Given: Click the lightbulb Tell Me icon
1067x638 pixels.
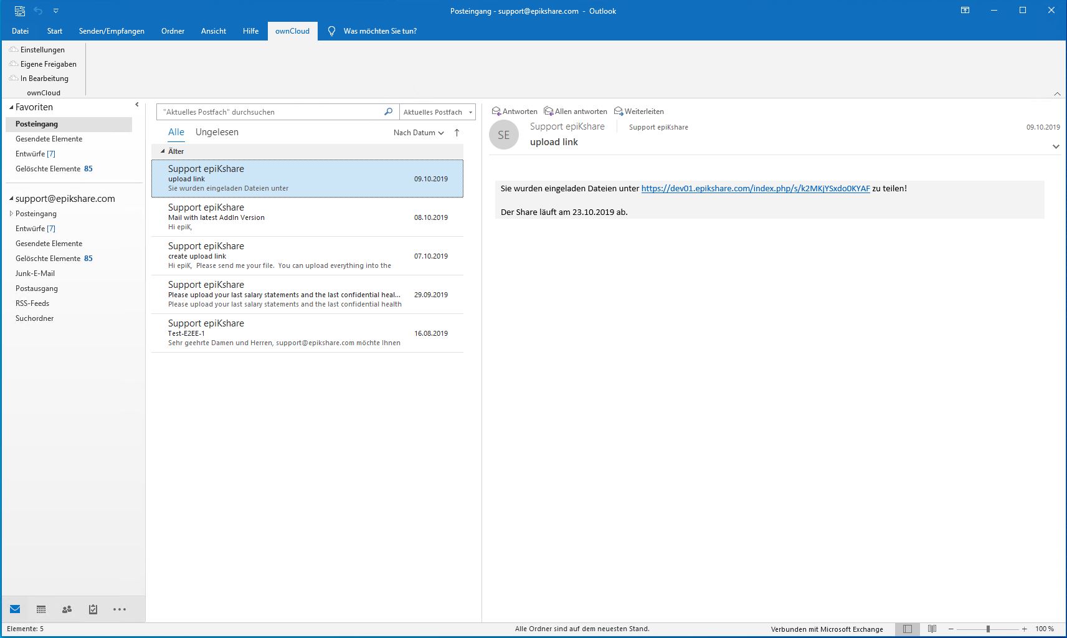Looking at the screenshot, I should [332, 31].
